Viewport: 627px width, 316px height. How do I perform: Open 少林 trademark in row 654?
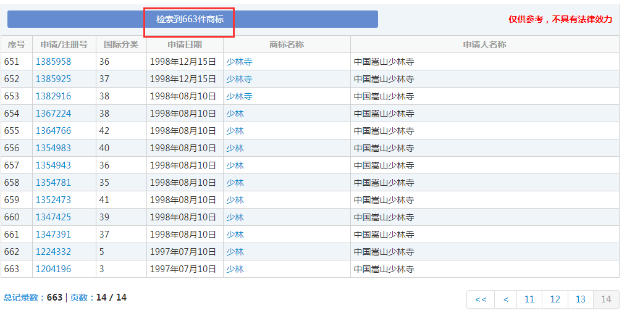(x=235, y=114)
